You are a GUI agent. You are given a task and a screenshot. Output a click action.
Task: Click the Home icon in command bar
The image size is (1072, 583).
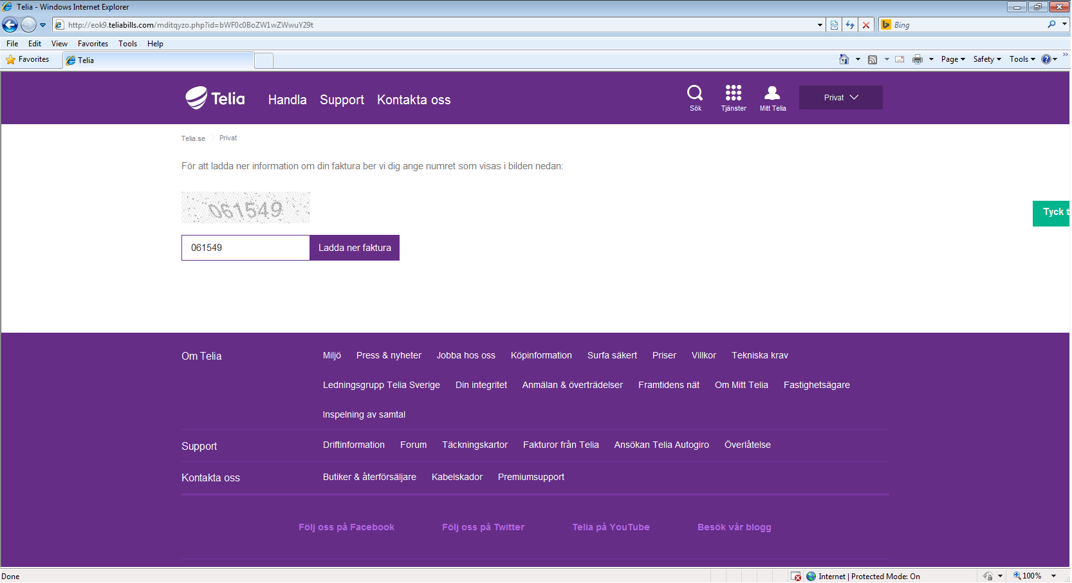[x=844, y=59]
